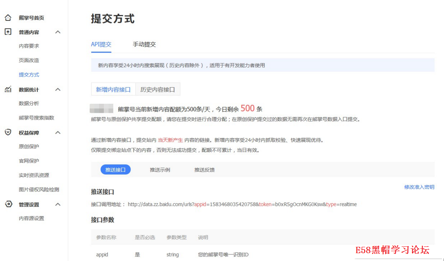Switch to the 手动提交 tab
This screenshot has width=444, height=261.
coord(144,44)
